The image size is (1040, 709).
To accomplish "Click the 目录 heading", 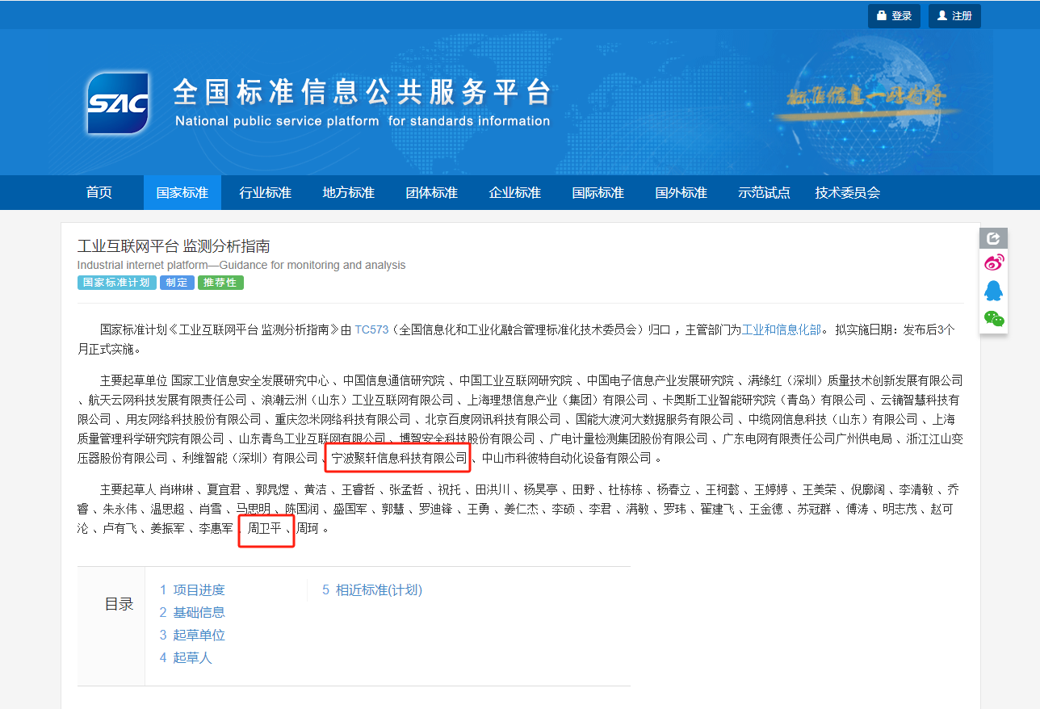I will click(x=120, y=605).
